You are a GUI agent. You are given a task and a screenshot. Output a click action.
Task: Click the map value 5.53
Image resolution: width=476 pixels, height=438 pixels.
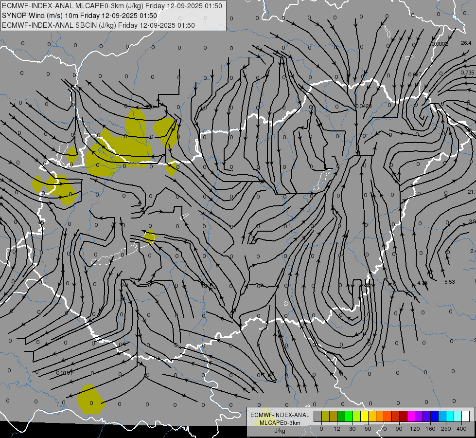450,282
